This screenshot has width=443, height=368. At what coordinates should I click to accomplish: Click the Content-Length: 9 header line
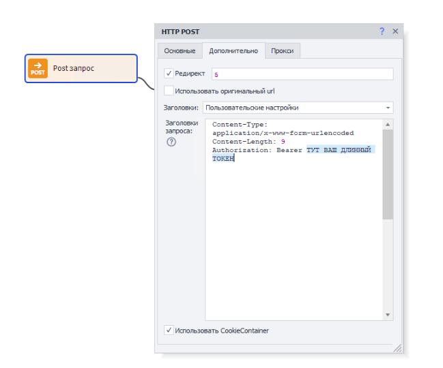248,142
